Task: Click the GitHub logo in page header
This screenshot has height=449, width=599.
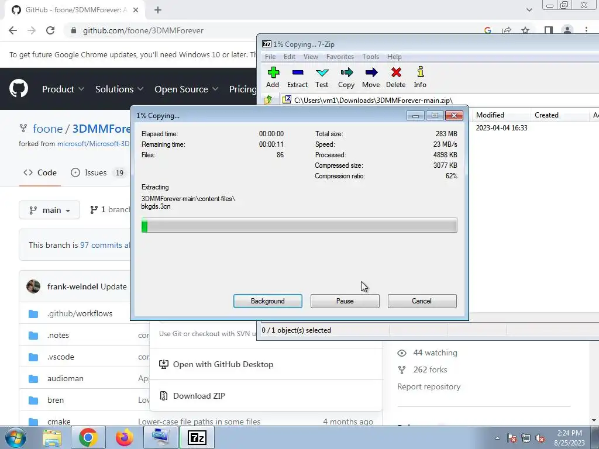Action: (19, 89)
